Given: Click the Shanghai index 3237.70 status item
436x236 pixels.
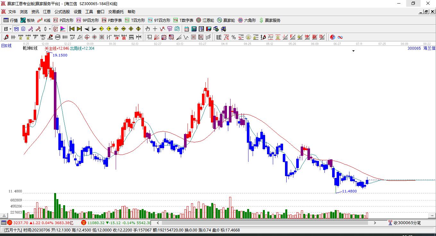Looking at the screenshot, I should point(41,223).
